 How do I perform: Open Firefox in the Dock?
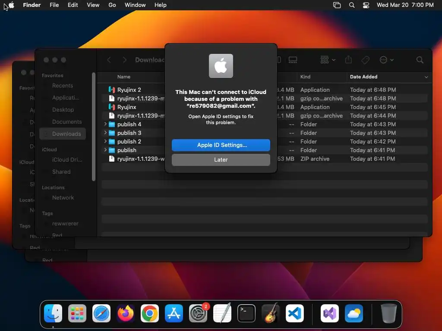click(126, 313)
